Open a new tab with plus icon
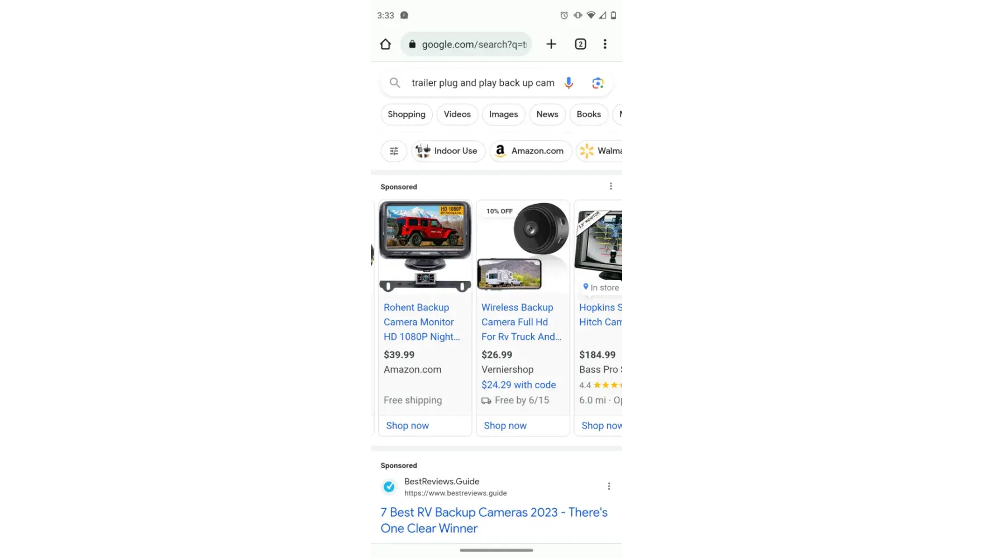993x558 pixels. [x=551, y=44]
